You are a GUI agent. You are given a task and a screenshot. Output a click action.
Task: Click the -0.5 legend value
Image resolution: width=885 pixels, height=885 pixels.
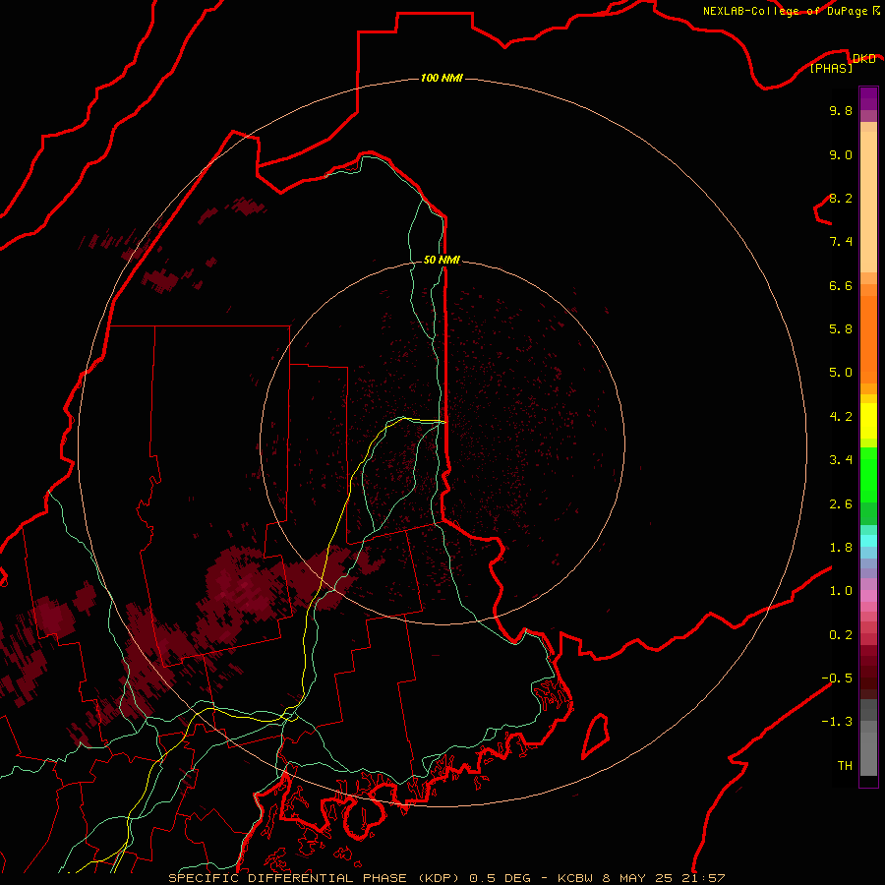tap(837, 678)
